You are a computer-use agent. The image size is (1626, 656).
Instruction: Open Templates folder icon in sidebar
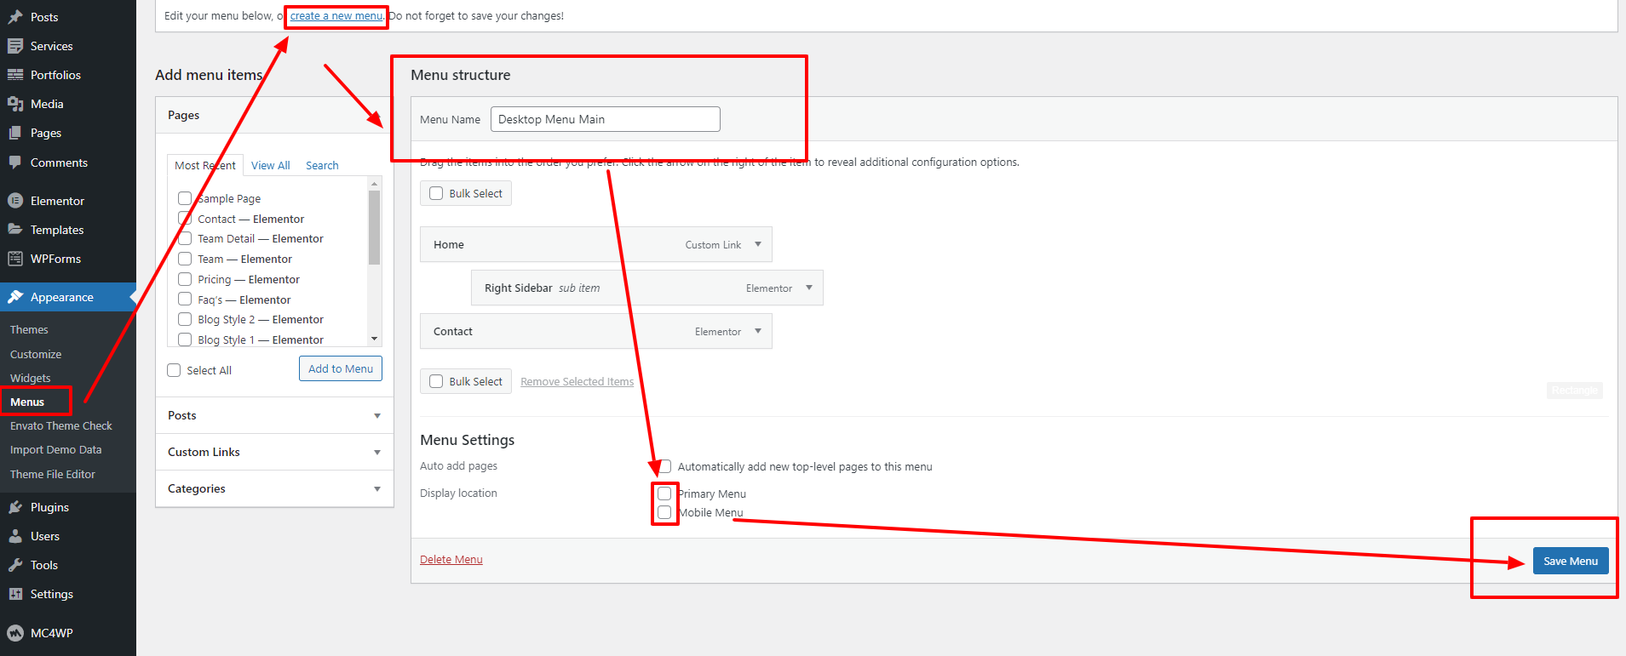(x=15, y=230)
